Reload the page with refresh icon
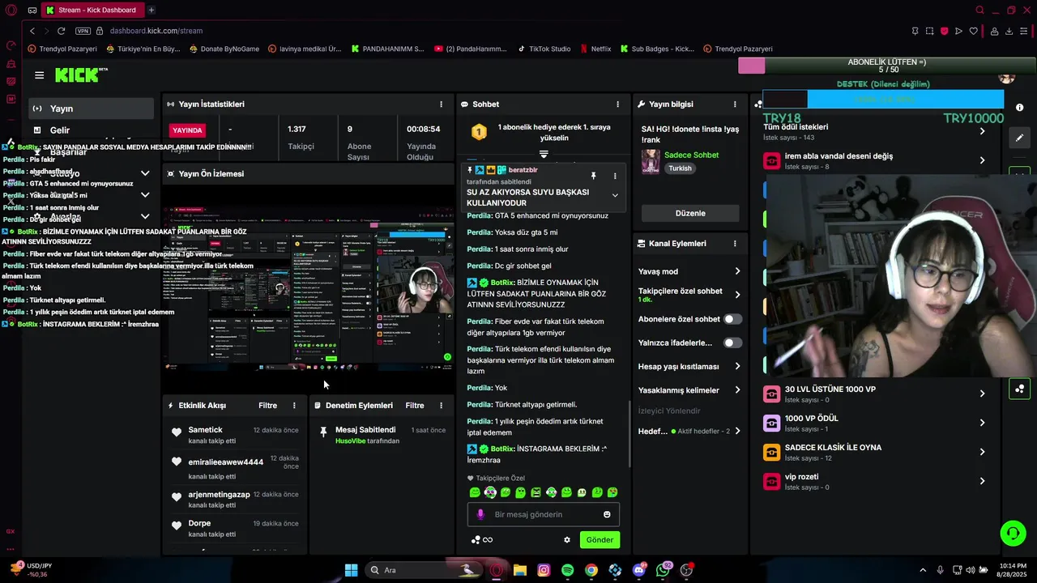Image resolution: width=1037 pixels, height=583 pixels. (x=61, y=31)
